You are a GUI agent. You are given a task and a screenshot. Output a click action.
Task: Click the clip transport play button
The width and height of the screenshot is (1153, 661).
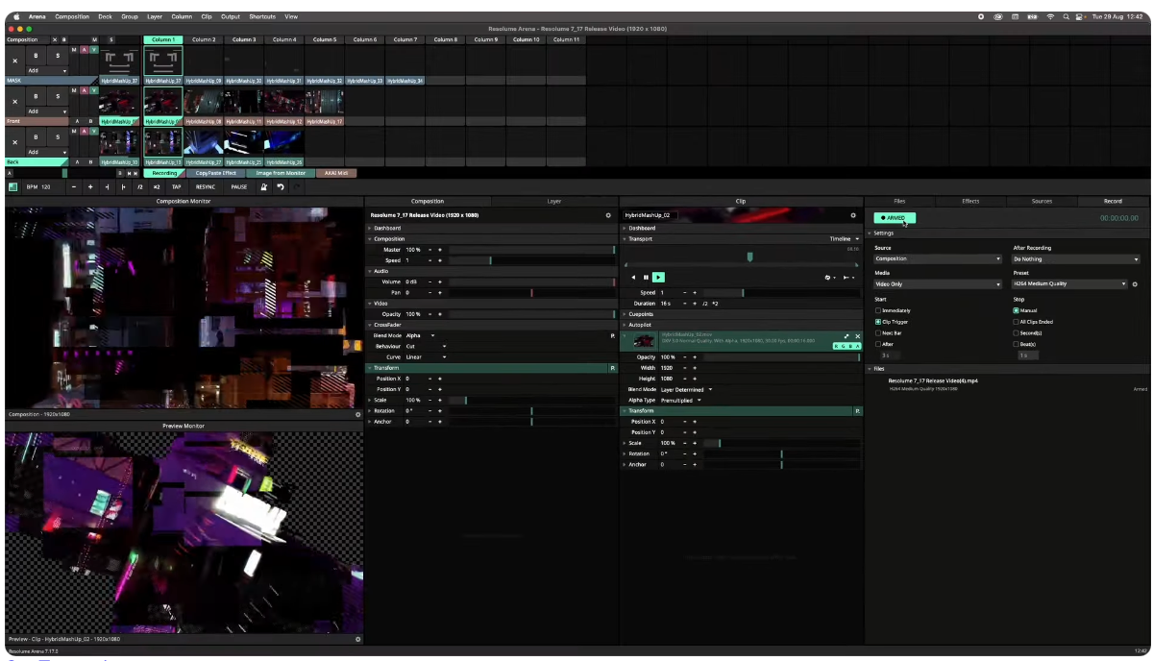point(658,277)
